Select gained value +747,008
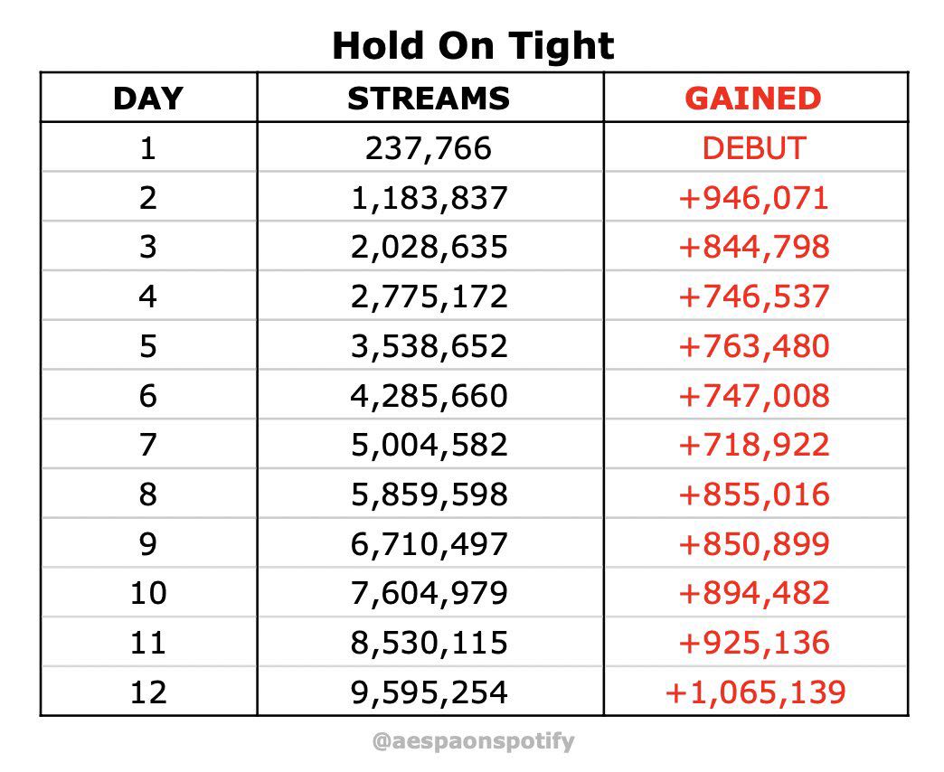944x772 pixels. [x=754, y=396]
